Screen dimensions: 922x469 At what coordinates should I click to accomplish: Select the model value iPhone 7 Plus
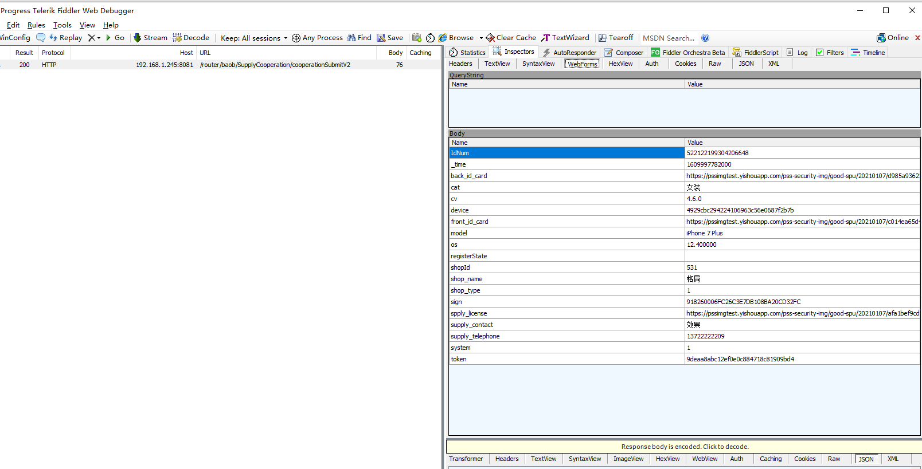tap(705, 233)
